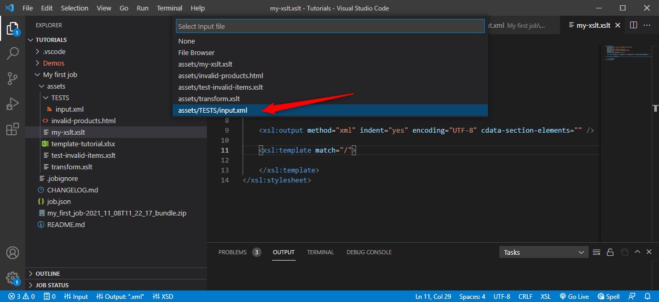Select assets/TESTS/input.xml in the picker
Image resolution: width=659 pixels, height=302 pixels.
[330, 110]
